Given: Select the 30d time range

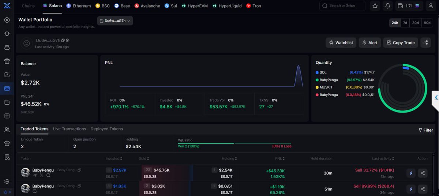Looking at the screenshot, I should pos(416,23).
